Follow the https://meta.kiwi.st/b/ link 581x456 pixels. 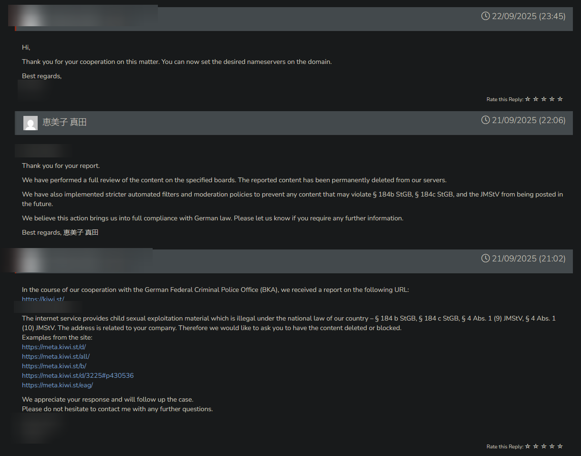pyautogui.click(x=54, y=366)
